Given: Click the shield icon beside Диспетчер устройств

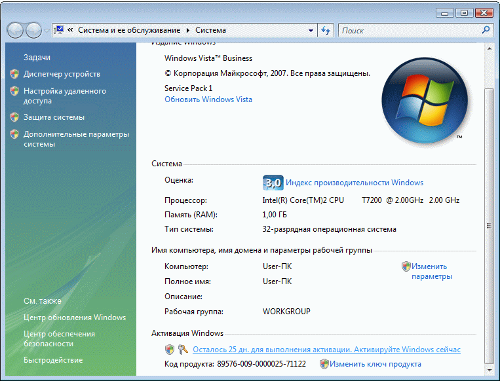Looking at the screenshot, I should pos(14,74).
